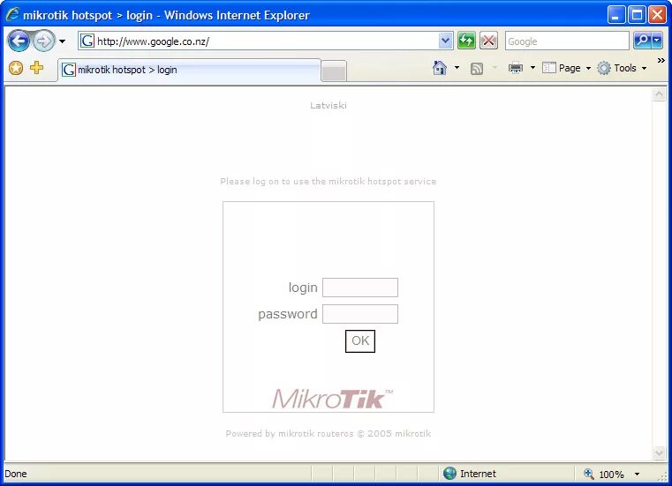Click the 100% zoom level text
Viewport: 672px width, 486px height.
[611, 475]
